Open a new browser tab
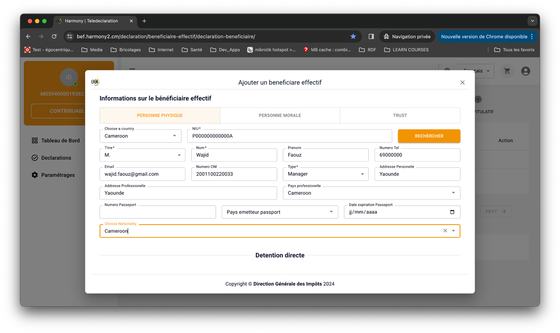 coord(144,21)
